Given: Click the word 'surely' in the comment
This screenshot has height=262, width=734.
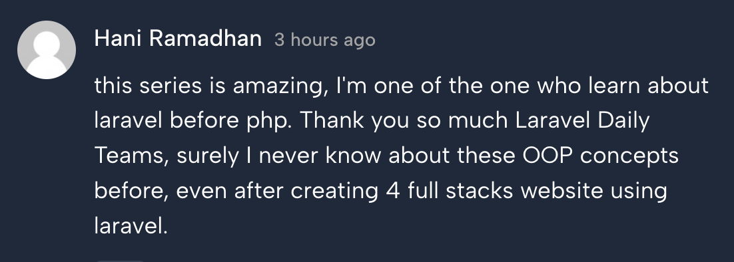Looking at the screenshot, I should 208,156.
